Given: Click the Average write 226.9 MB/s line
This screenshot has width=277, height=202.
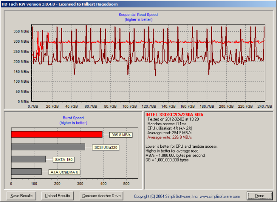Looking at the screenshot, I should pyautogui.click(x=169, y=137).
